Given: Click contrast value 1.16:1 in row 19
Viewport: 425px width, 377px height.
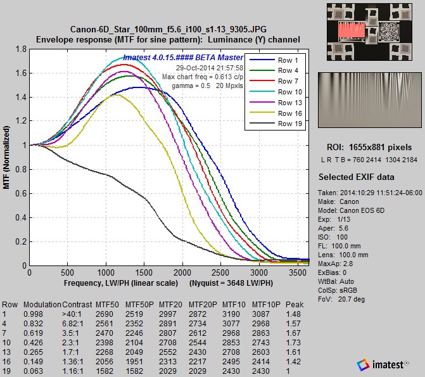Looking at the screenshot, I should coord(73,371).
